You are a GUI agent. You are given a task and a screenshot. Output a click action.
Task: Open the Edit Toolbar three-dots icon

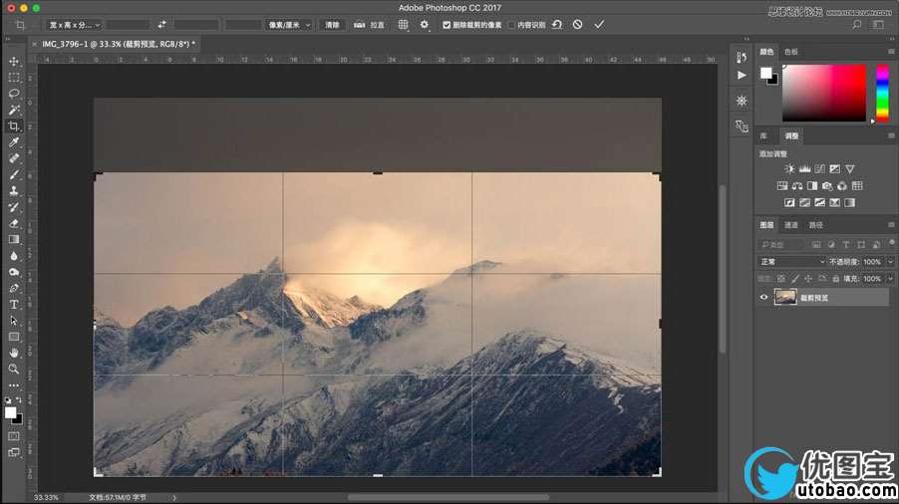coord(14,385)
